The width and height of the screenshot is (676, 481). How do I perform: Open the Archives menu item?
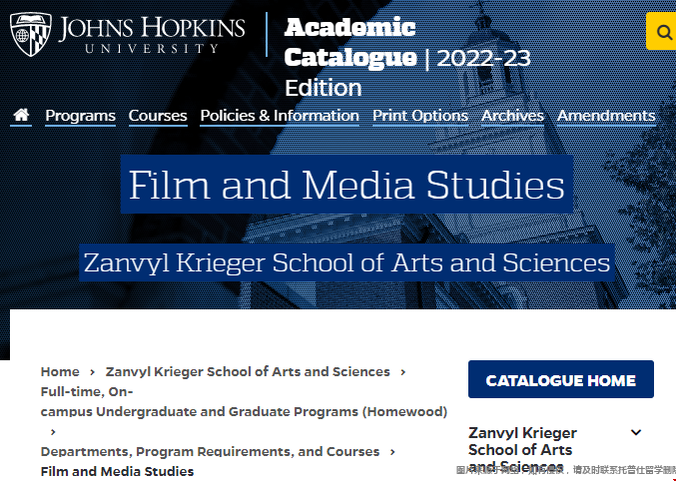click(512, 116)
